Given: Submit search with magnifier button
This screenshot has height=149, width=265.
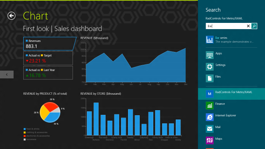Looking at the screenshot, I should (x=254, y=26).
